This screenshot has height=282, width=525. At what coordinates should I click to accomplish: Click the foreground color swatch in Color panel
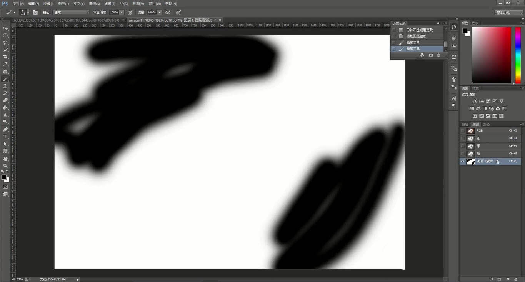click(x=465, y=31)
